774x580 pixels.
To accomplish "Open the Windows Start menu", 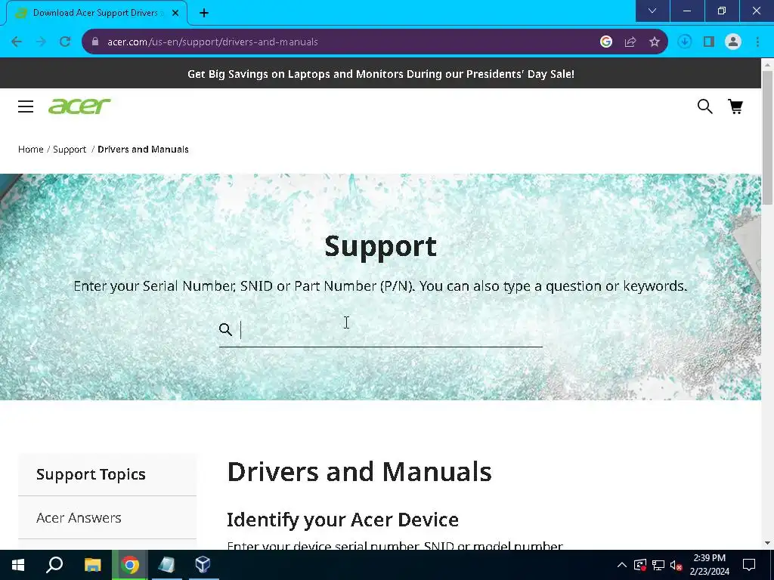I will [18, 565].
